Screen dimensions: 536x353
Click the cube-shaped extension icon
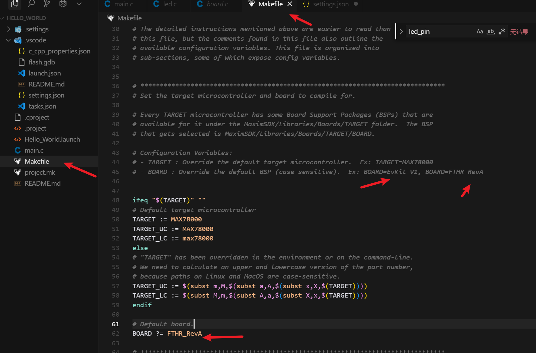click(63, 4)
